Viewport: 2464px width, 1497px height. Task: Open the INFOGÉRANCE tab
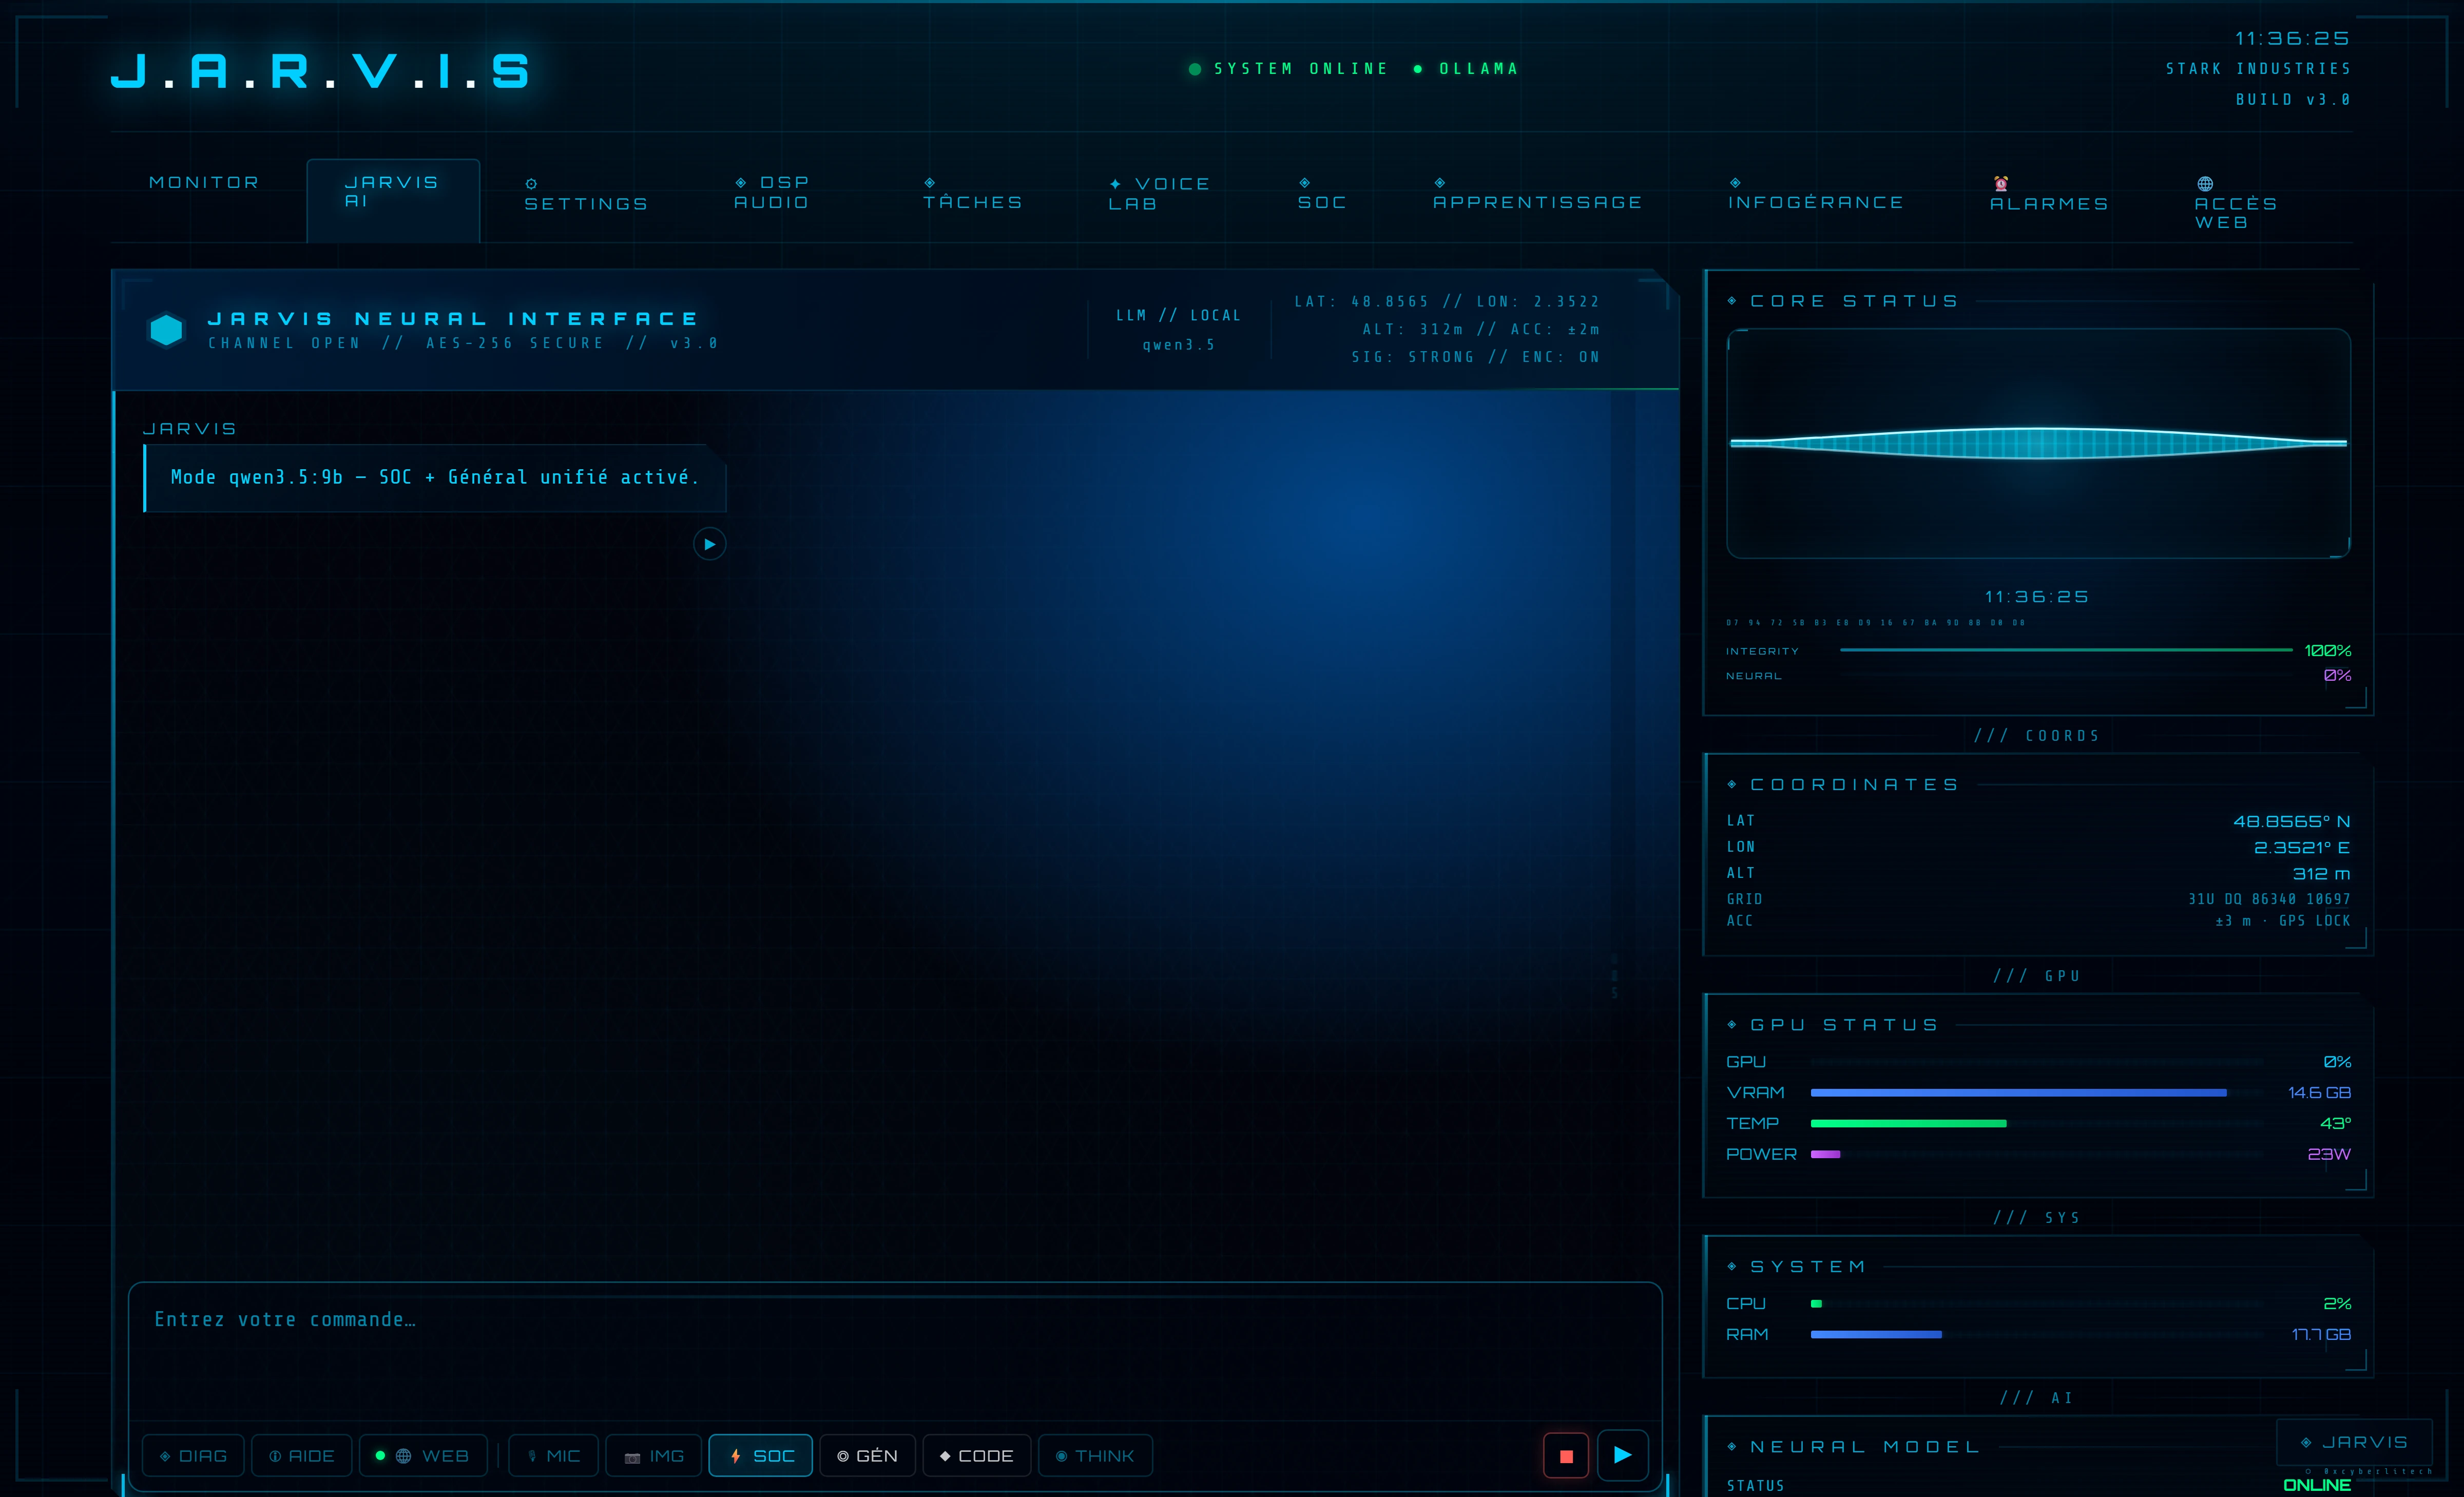(x=1815, y=193)
